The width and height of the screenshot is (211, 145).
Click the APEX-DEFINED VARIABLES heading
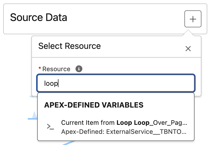click(x=94, y=105)
